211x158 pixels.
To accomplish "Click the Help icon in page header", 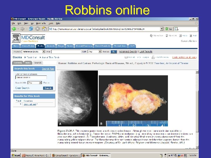I will 180,36.
